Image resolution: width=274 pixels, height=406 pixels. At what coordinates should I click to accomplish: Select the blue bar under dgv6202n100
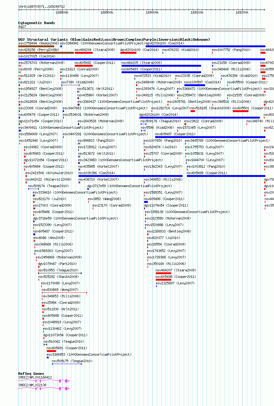[x=199, y=118]
